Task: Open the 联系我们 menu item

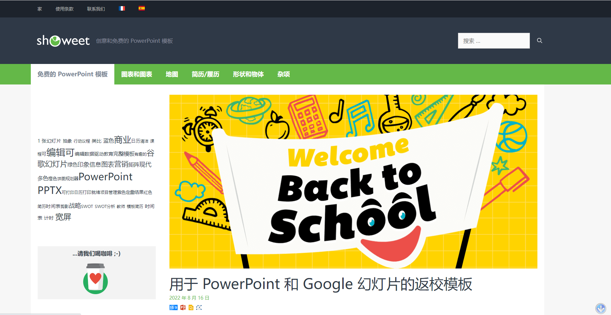Action: click(x=96, y=9)
